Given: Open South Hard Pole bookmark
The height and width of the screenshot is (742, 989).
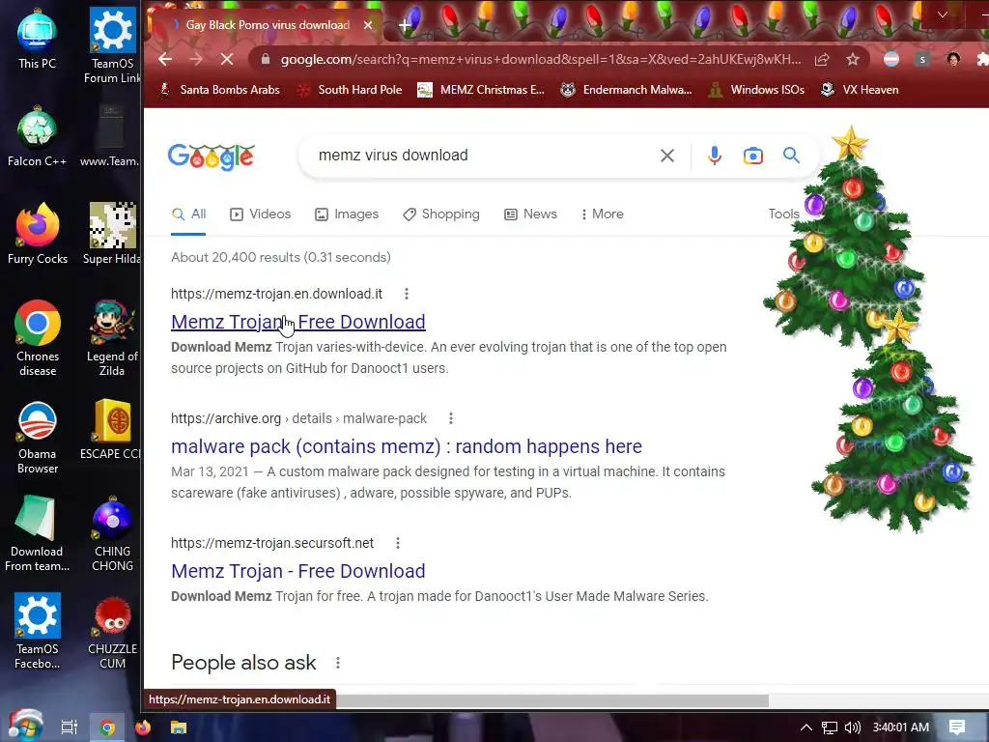Looking at the screenshot, I should 349,90.
